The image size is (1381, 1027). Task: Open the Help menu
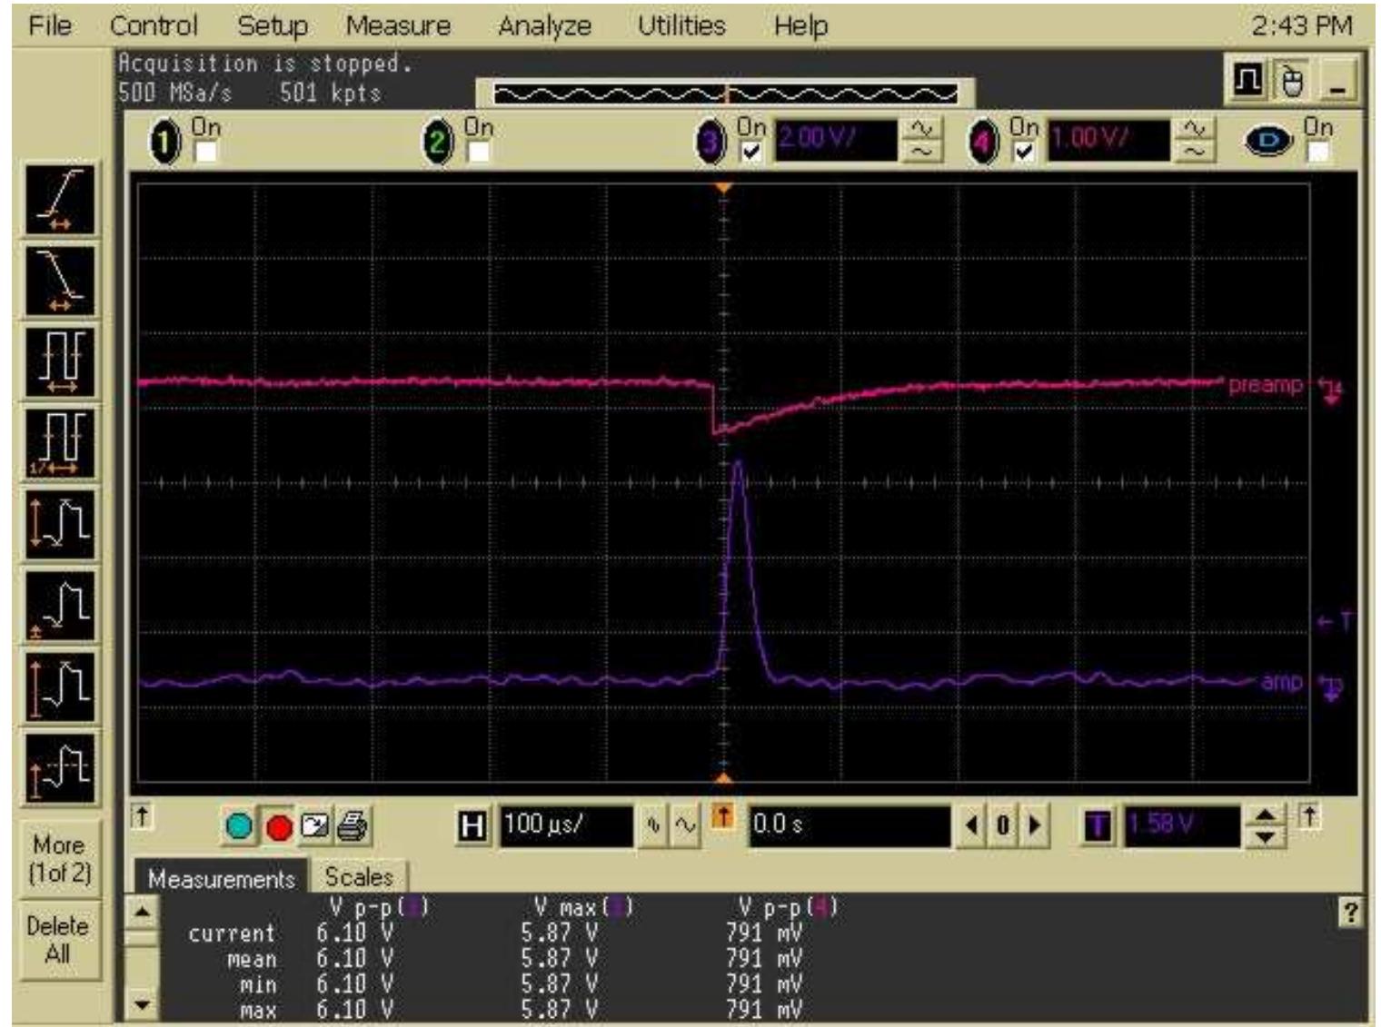(x=800, y=25)
